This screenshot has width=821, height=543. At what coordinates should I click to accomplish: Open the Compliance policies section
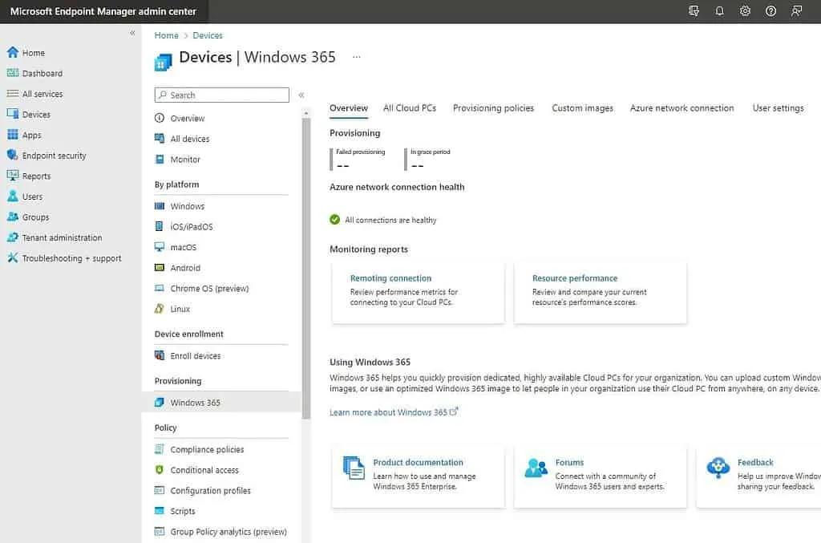point(160,449)
